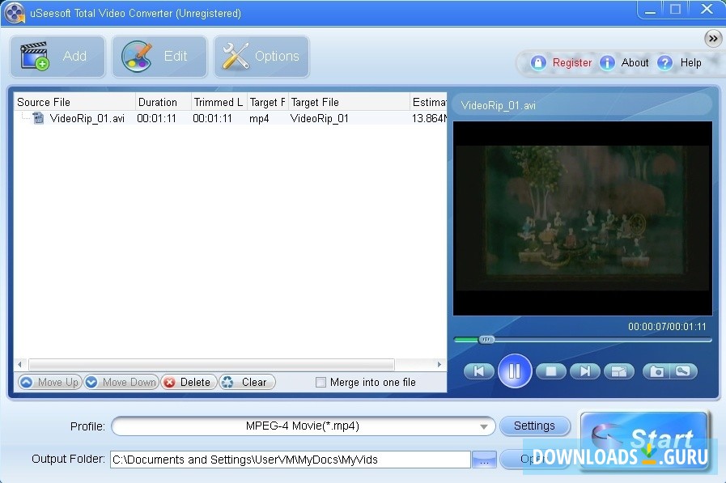Viewport: 726px width, 483px height.
Task: Click the file list horizontal scrollbar
Action: point(211,365)
